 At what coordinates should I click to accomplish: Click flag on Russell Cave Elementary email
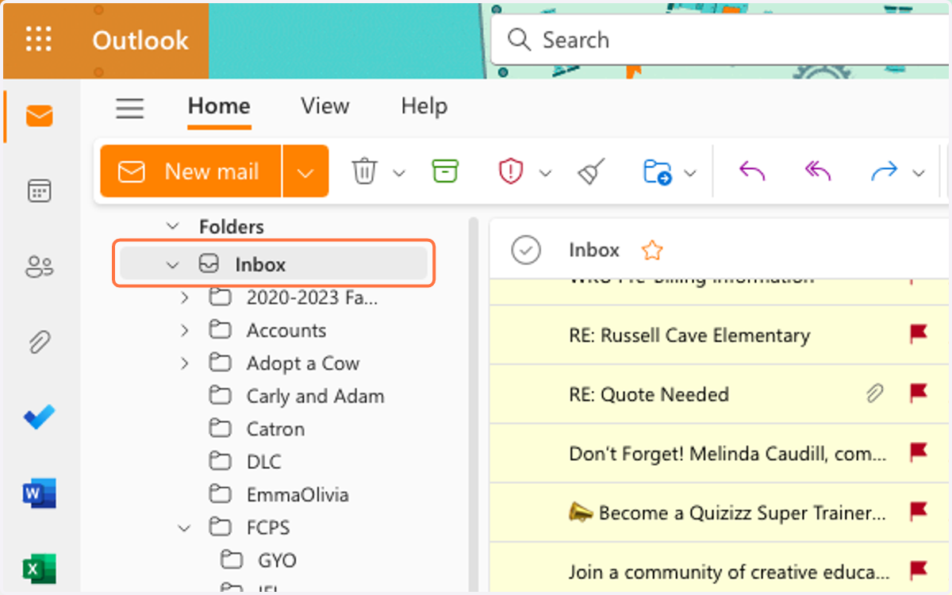tap(919, 335)
